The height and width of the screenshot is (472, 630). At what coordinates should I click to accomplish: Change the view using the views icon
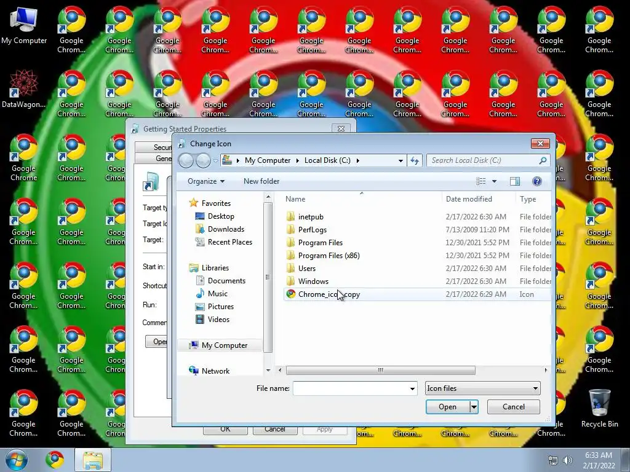(x=480, y=181)
